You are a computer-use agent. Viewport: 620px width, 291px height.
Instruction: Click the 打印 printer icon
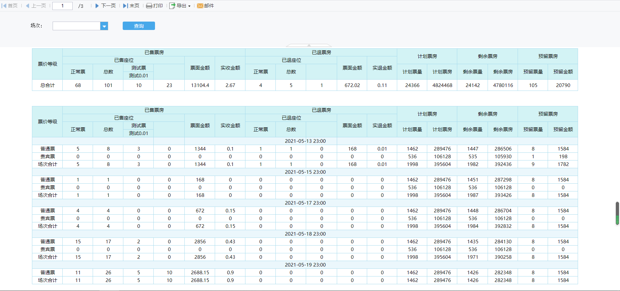pyautogui.click(x=149, y=6)
